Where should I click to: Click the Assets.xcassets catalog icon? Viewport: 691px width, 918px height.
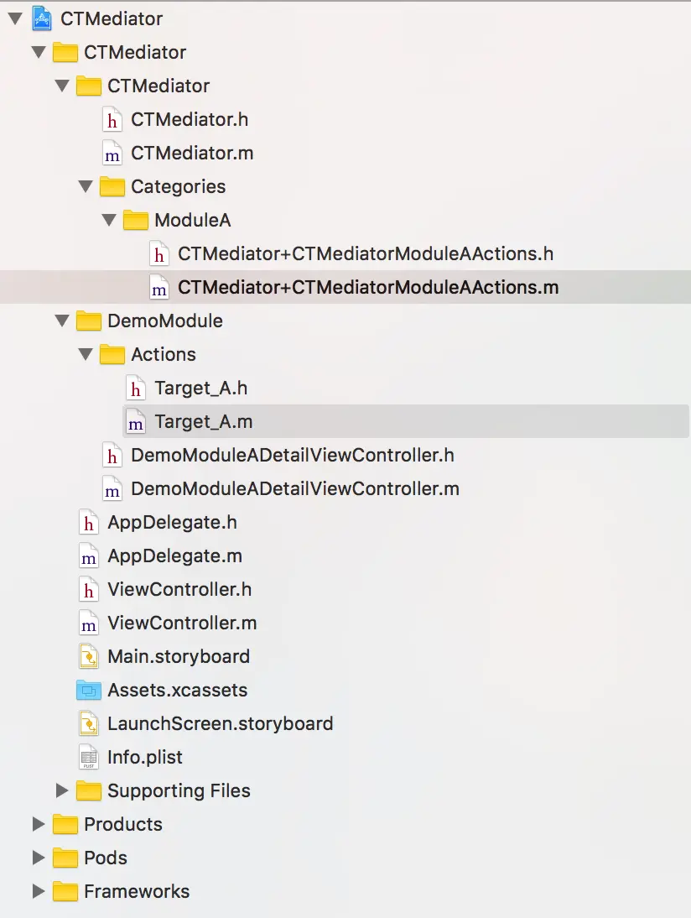coord(88,690)
